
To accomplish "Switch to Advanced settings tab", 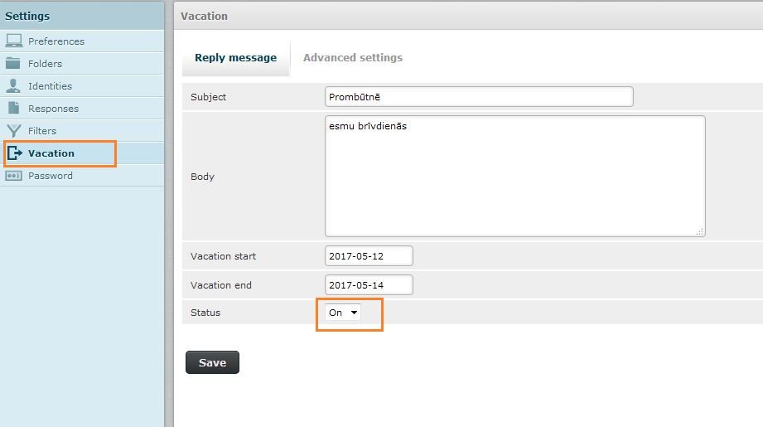I will coord(353,58).
